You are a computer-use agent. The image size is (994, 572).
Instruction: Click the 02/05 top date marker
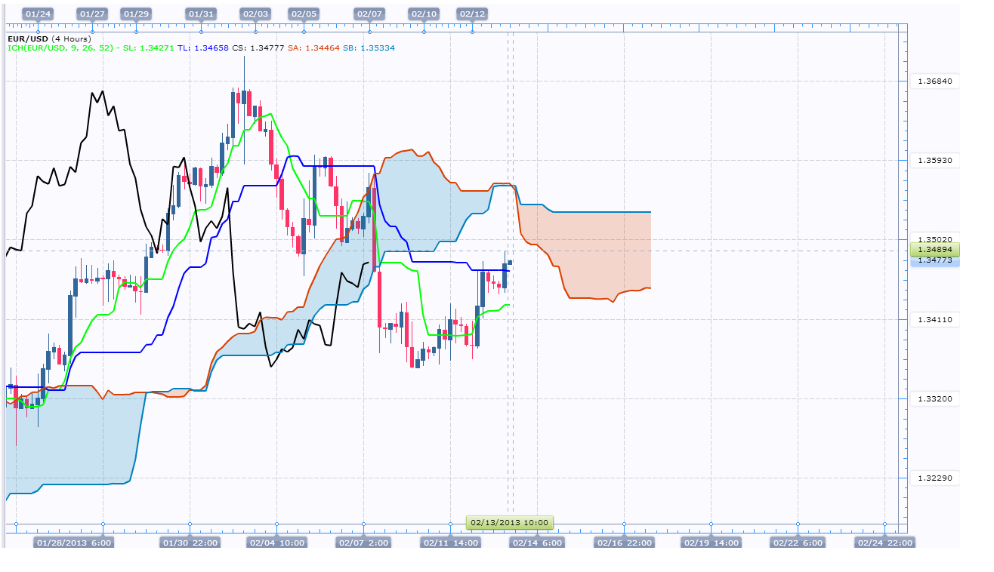coord(304,14)
